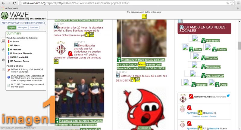Click the '242 Alerts' summary row
This screenshot has width=241, height=130.
click(14, 45)
